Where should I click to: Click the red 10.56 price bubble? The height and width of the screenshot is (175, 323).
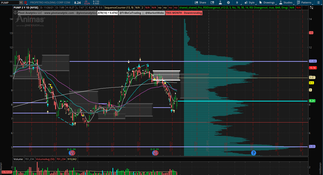tap(313, 68)
